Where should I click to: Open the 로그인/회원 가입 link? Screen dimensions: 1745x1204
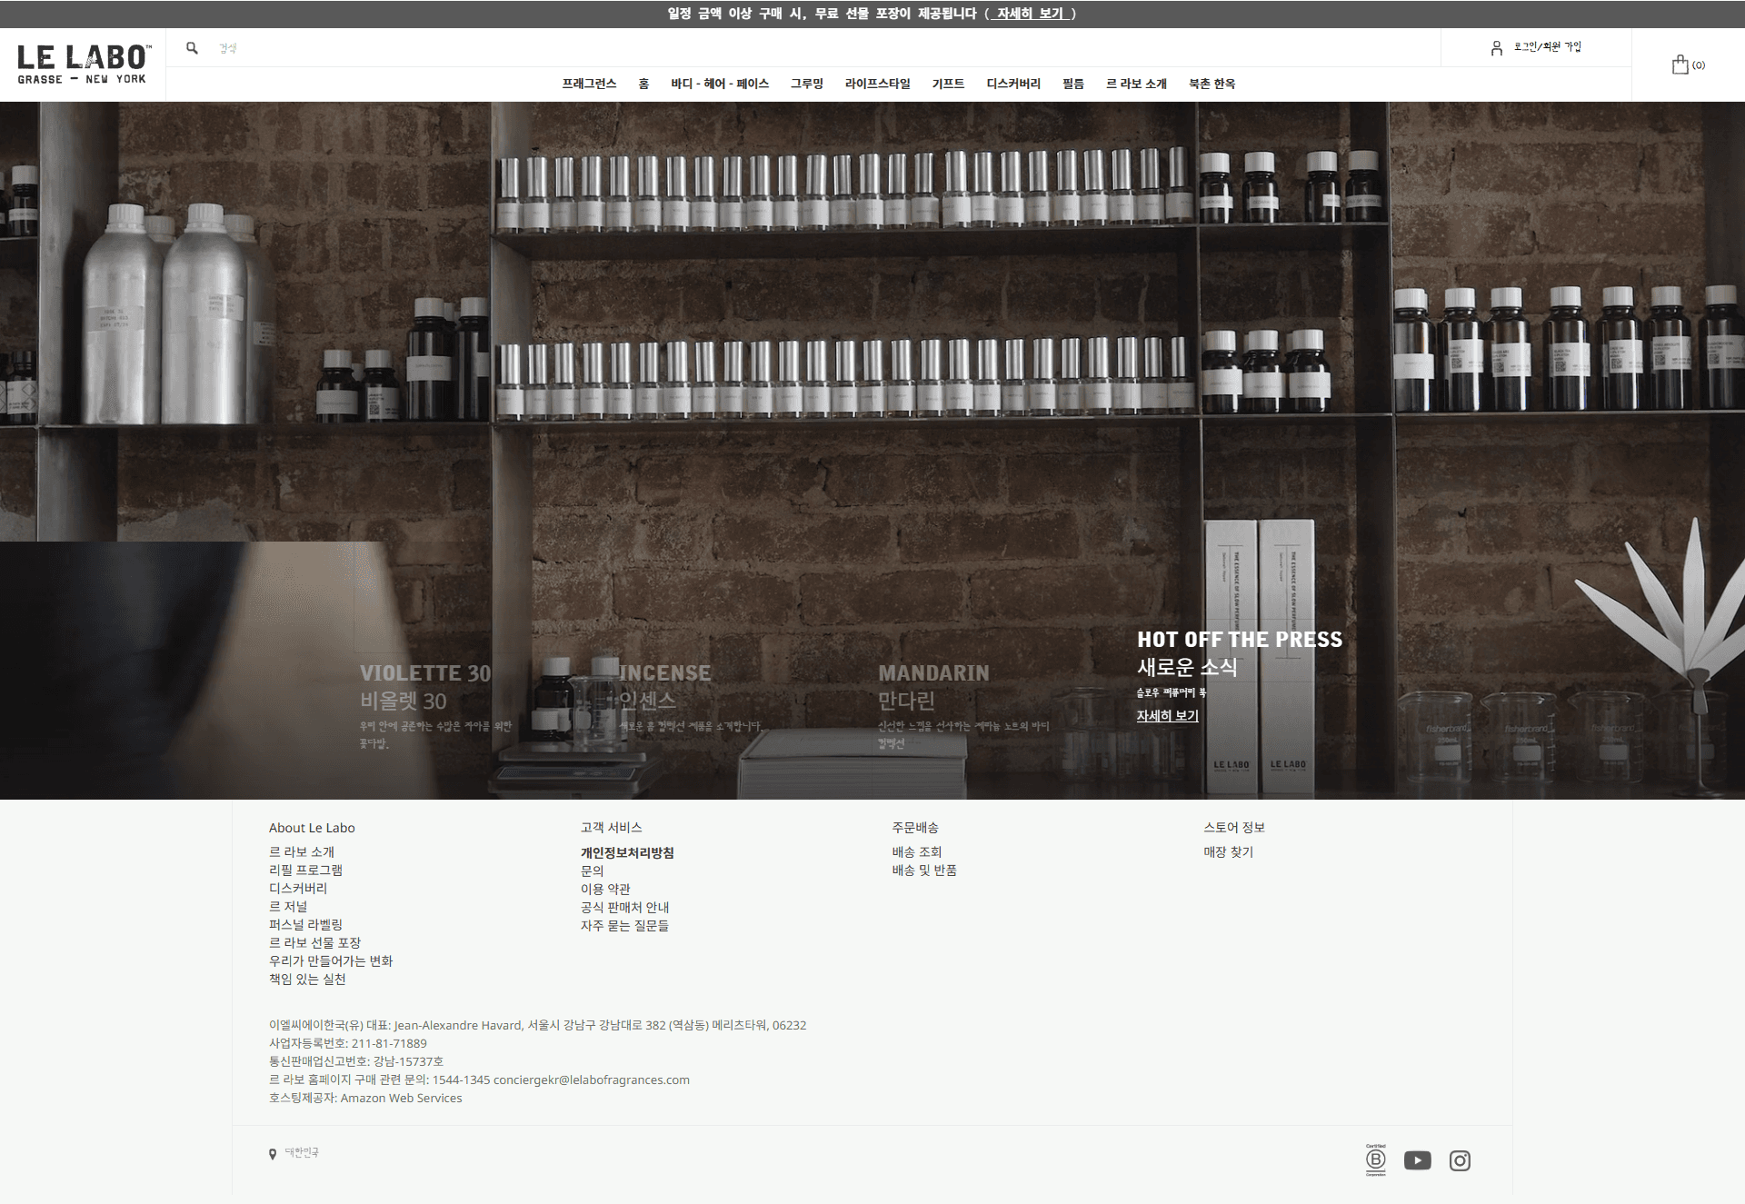point(1547,47)
